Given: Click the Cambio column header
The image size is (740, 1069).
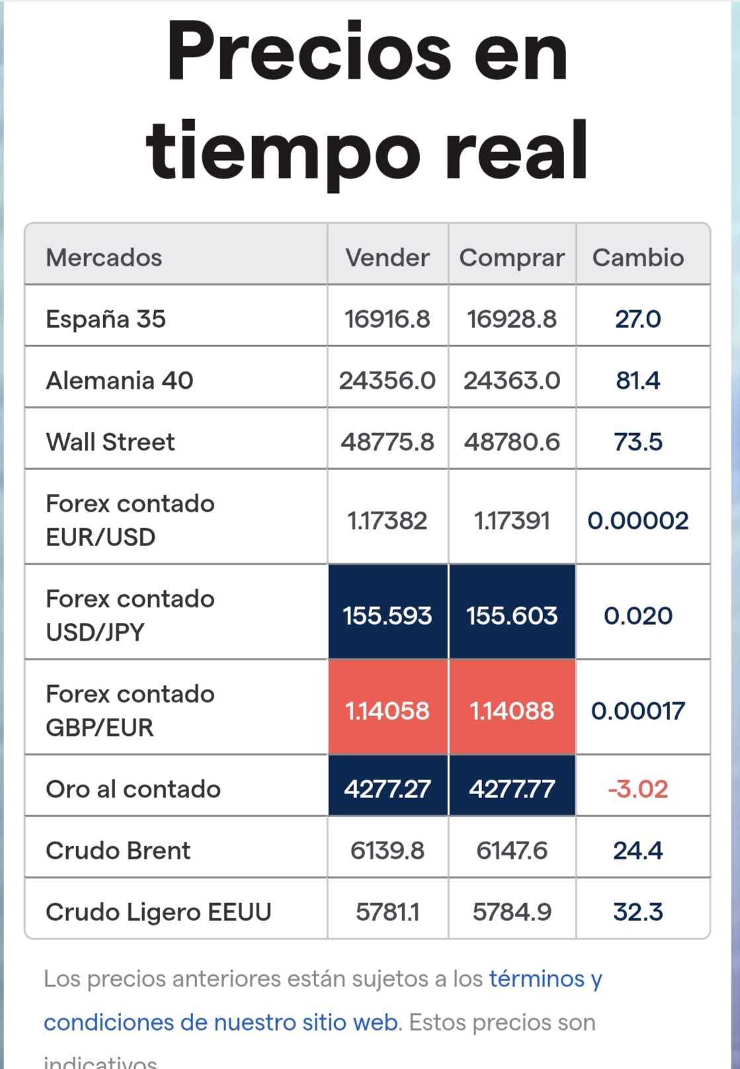Looking at the screenshot, I should pos(638,258).
